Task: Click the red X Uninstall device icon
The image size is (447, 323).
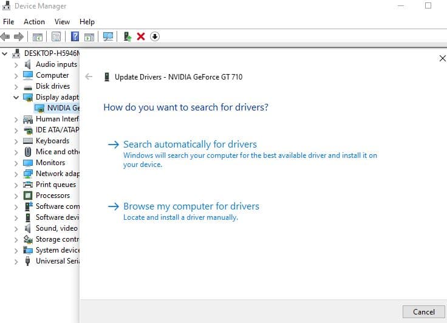Action: (141, 36)
